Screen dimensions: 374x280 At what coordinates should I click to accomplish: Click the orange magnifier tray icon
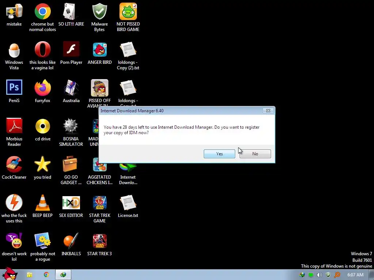coord(337,275)
